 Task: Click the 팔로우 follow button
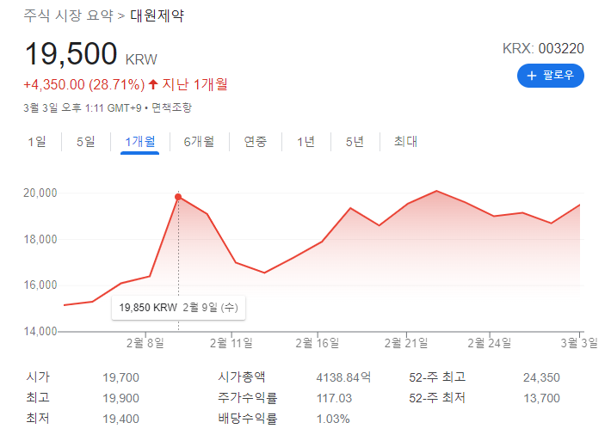click(551, 76)
